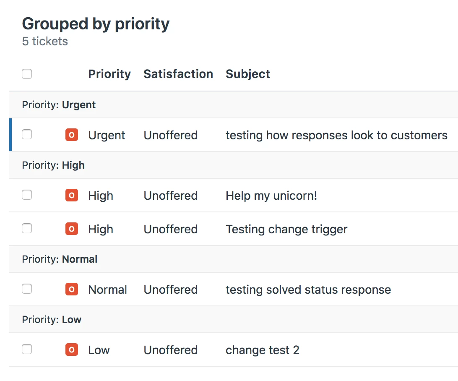Check the box for Help my unicorn ticket
458x381 pixels.
27,195
